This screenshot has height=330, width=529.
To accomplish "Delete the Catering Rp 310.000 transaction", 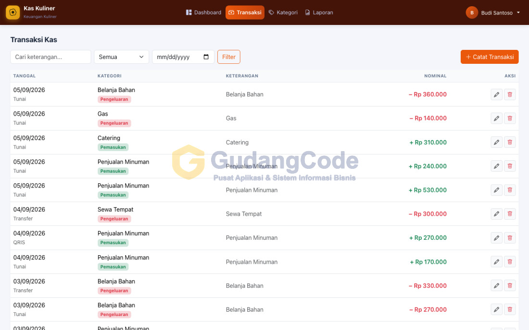I will tap(510, 142).
